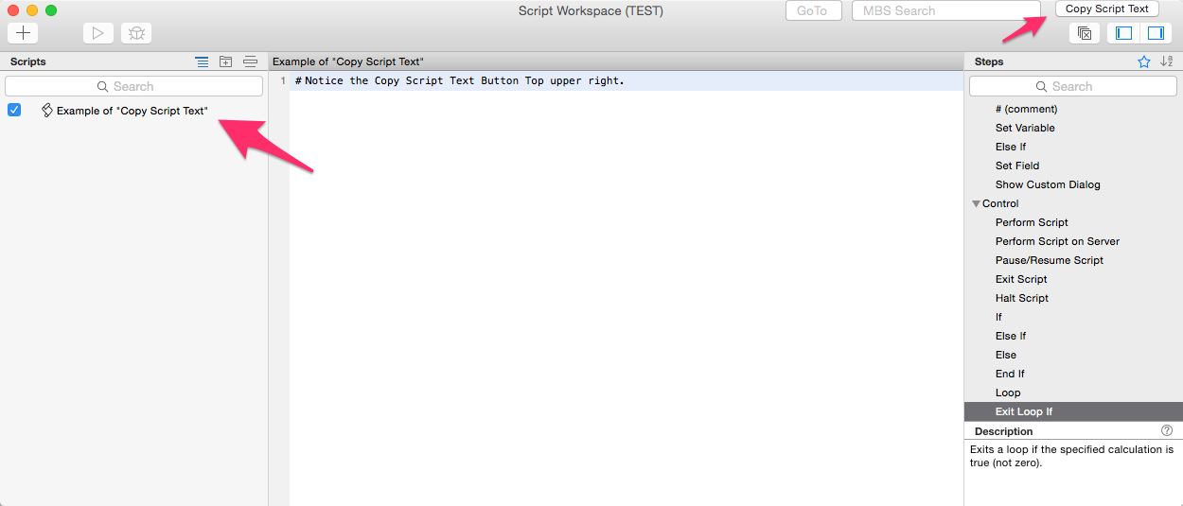Select the If step under Control
Viewport: 1183px width, 506px height.
point(998,317)
